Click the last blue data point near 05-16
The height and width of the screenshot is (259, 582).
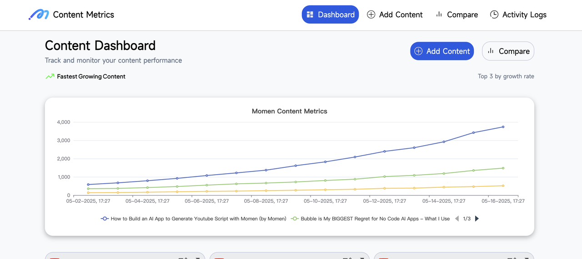point(503,127)
